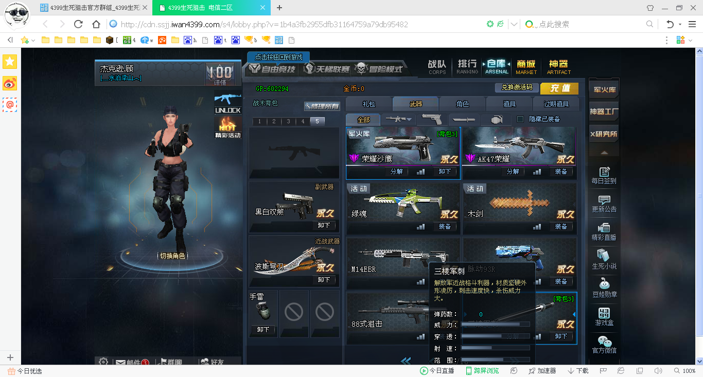Viewport: 703px width, 377px height.
Task: Open 好友 friends list
Action: pos(212,363)
